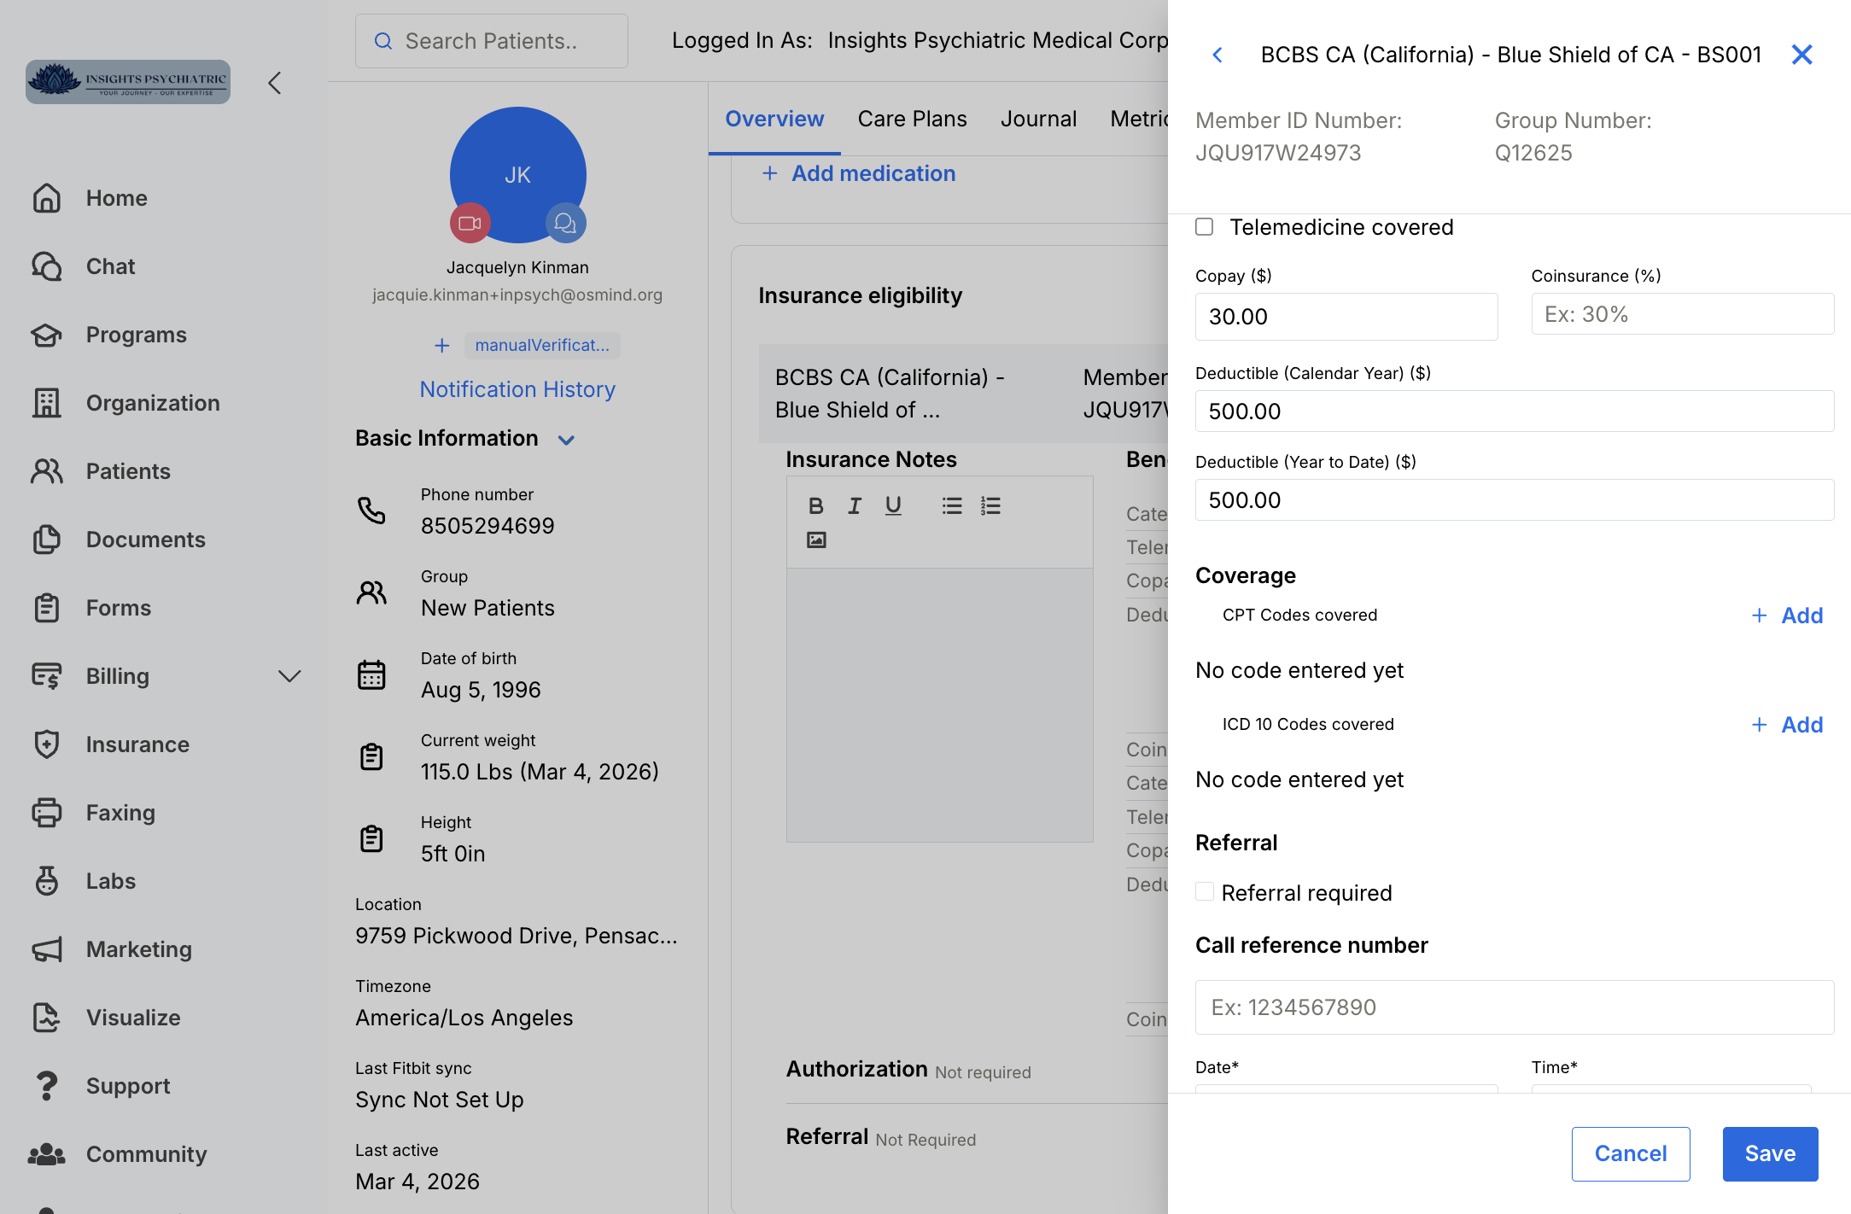1851x1214 pixels.
Task: Open the Faxing printer icon
Action: pyautogui.click(x=47, y=813)
